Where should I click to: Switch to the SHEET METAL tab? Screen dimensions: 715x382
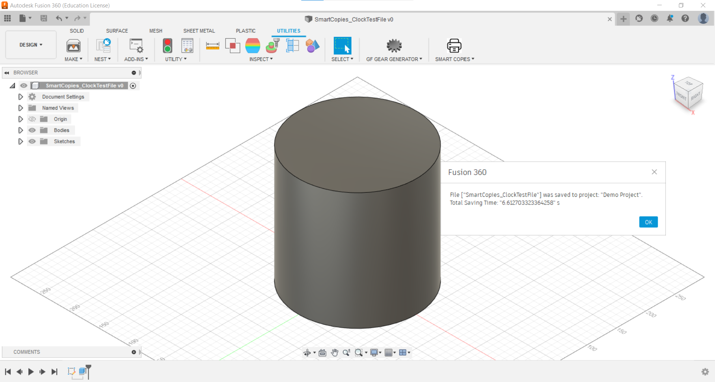pyautogui.click(x=199, y=31)
